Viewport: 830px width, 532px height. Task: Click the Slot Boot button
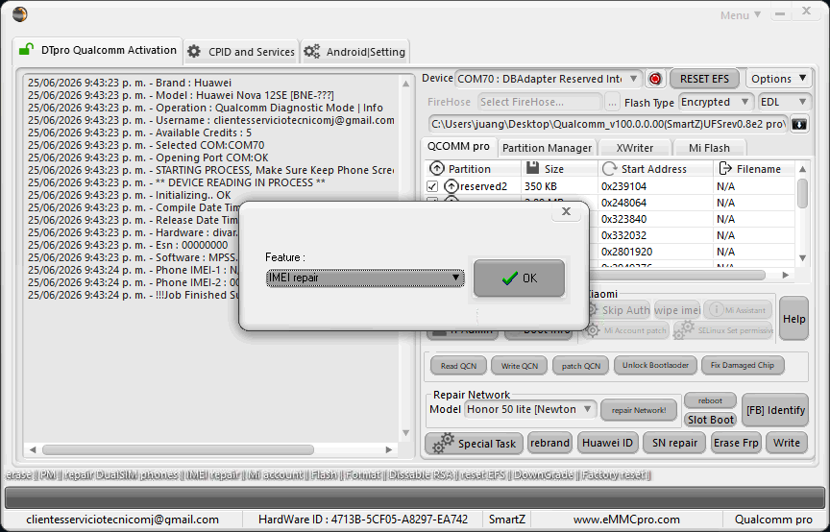(x=710, y=420)
